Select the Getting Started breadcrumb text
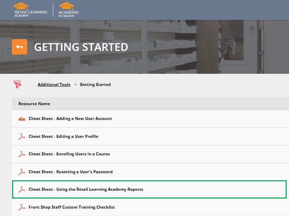 (95, 84)
